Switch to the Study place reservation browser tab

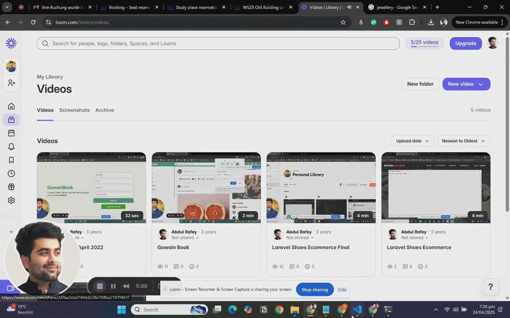coord(196,7)
